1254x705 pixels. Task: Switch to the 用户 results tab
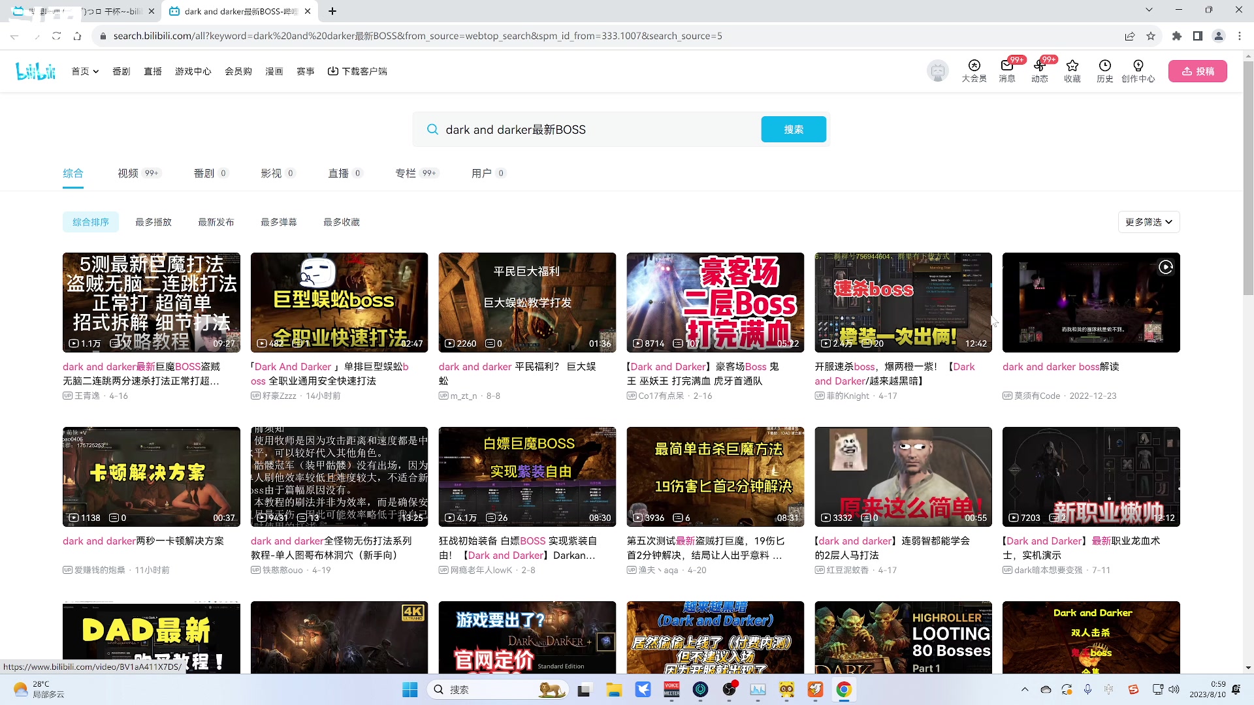[x=488, y=173]
